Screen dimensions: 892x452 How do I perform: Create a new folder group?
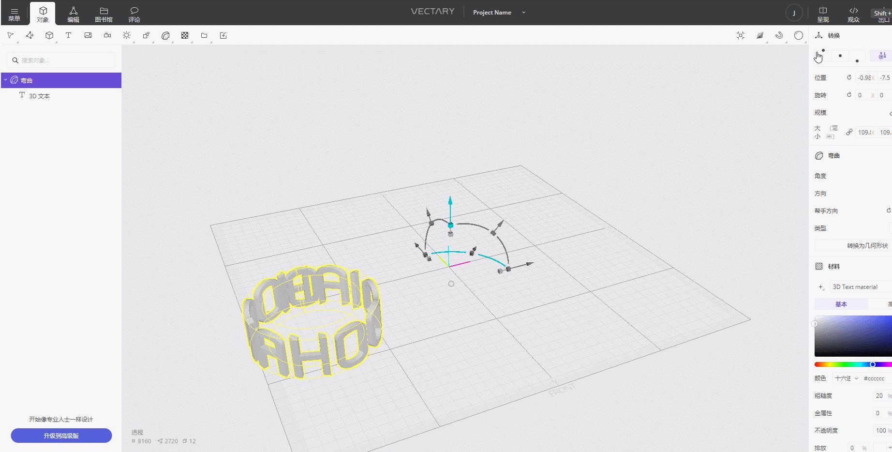click(x=204, y=35)
